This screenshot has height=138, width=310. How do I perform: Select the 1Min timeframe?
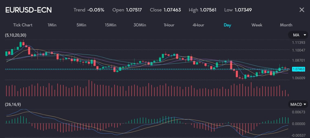pos(52,25)
